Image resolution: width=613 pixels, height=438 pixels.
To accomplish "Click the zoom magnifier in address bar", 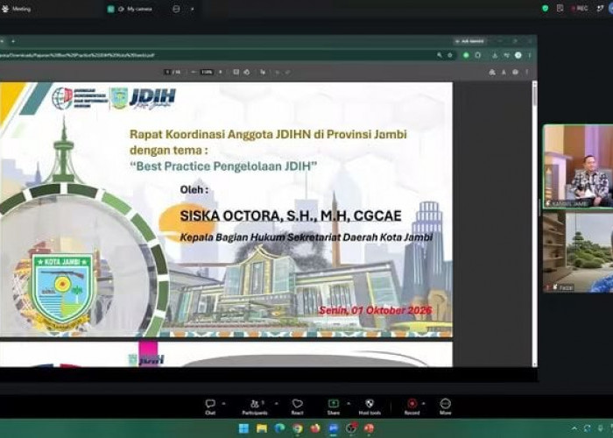I will click(440, 55).
